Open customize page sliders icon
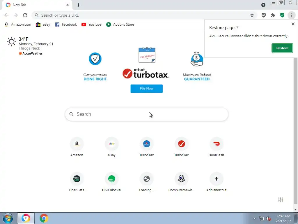Viewport: 298px width, 224px height. click(281, 199)
